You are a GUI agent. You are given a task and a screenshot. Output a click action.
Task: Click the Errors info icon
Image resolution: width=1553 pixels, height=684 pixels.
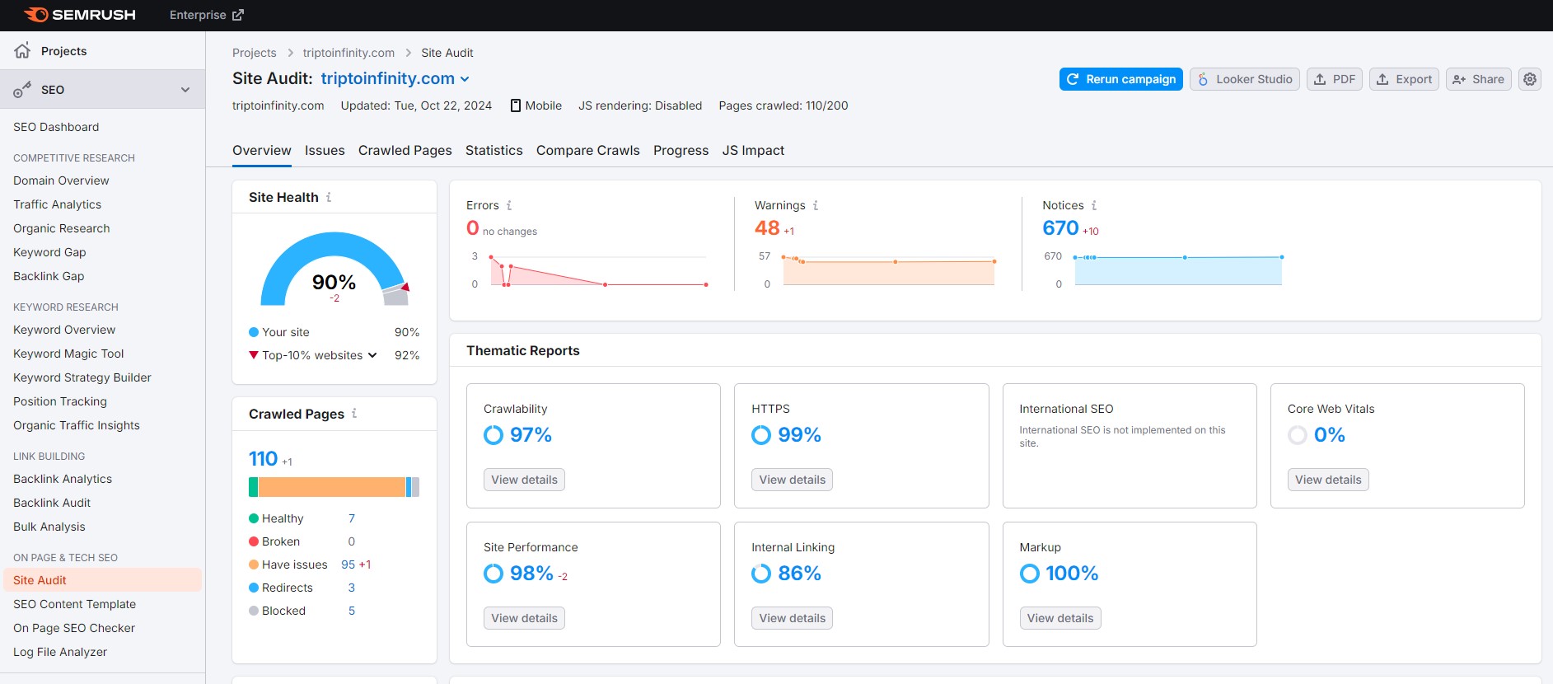[509, 205]
